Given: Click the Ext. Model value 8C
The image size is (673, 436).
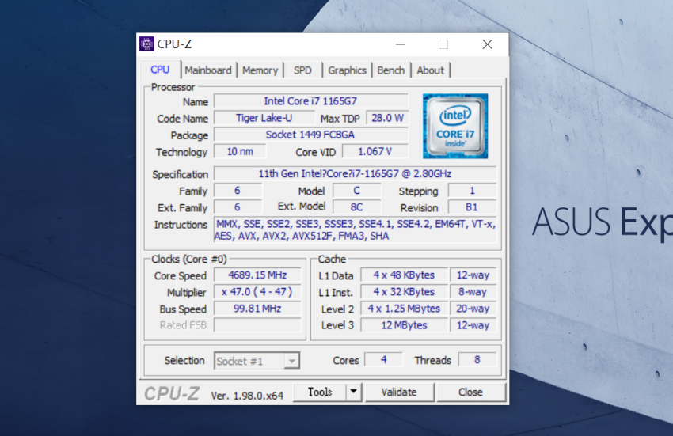Looking at the screenshot, I should tap(356, 207).
